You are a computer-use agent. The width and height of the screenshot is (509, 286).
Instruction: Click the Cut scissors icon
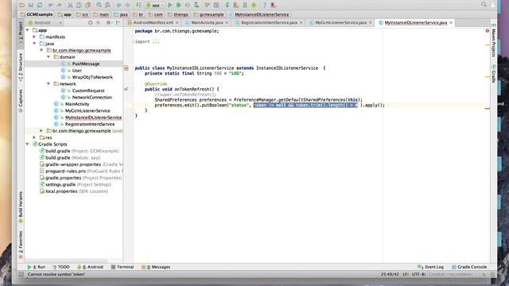70,5
